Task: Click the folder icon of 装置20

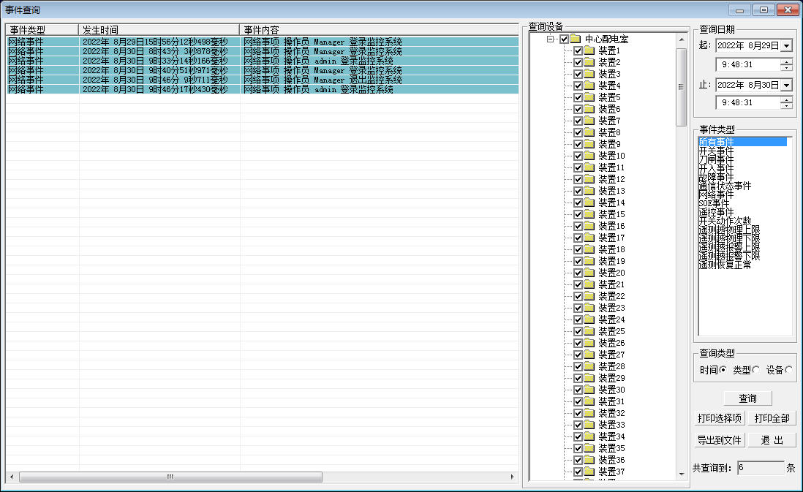Action: tap(589, 273)
